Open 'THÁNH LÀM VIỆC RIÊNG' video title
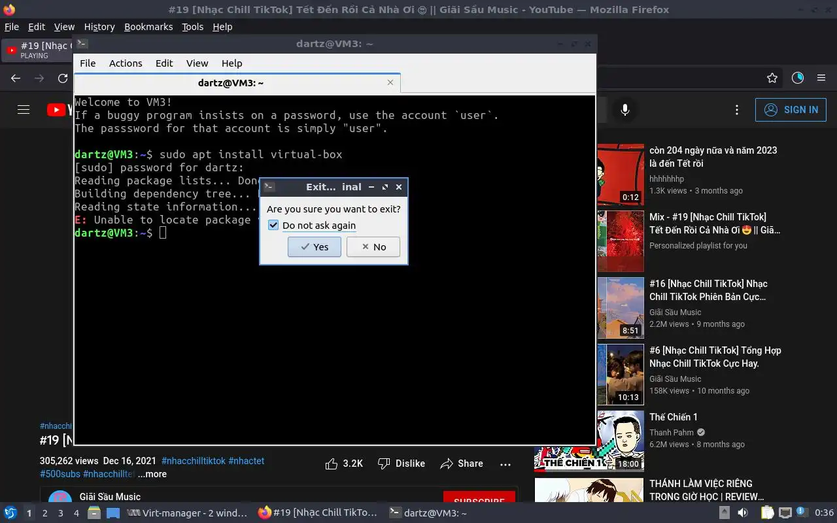This screenshot has width=837, height=523. (706, 490)
